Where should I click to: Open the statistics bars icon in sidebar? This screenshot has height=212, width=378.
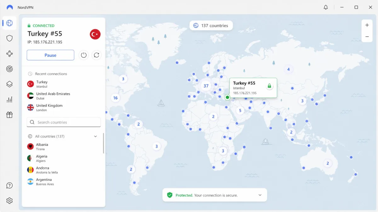[9, 100]
